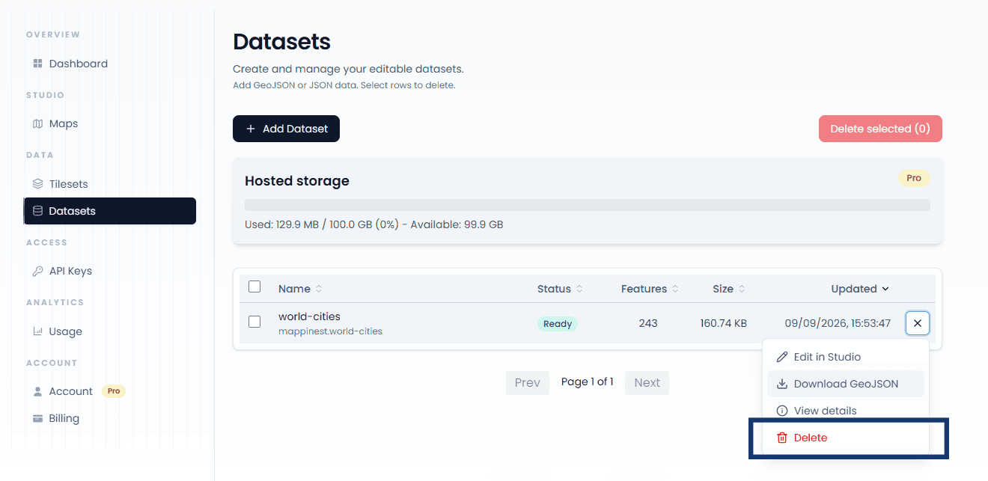Click the Billing card icon
This screenshot has height=481, width=988.
coord(37,418)
